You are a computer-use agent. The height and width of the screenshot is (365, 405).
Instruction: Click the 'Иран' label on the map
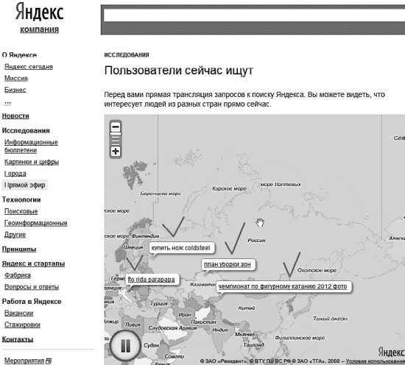tap(185, 315)
